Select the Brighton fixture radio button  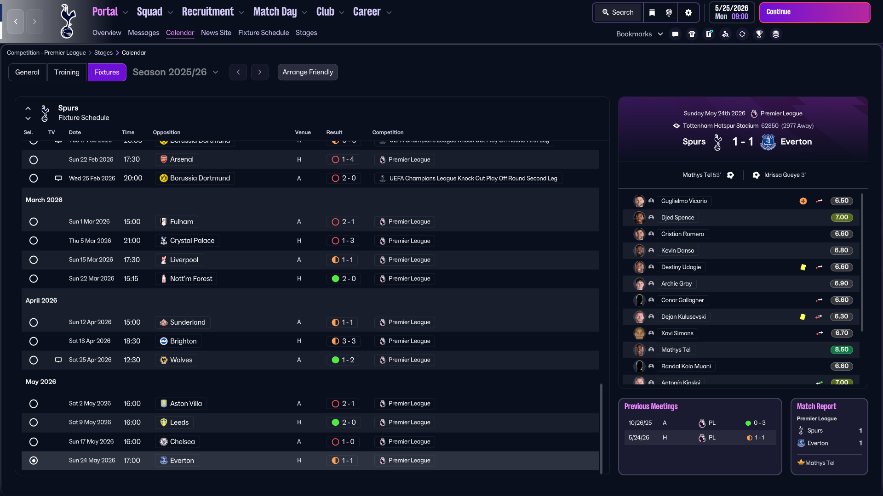34,341
